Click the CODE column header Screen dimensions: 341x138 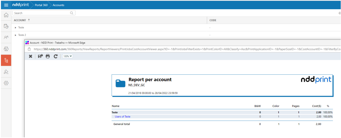coord(213,20)
